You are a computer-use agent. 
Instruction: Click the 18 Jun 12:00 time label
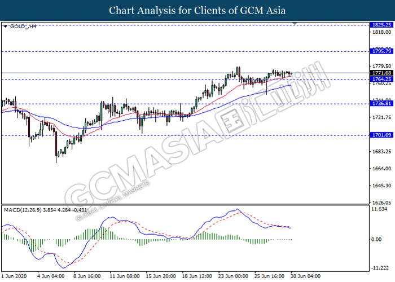(x=197, y=276)
